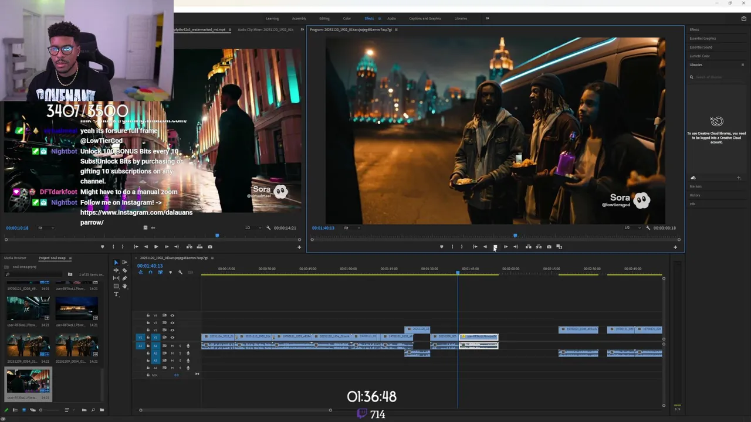Toggle sync lock on track V3

(x=164, y=323)
